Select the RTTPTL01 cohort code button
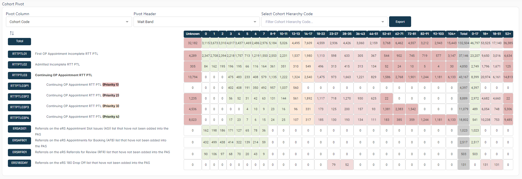 19,54
